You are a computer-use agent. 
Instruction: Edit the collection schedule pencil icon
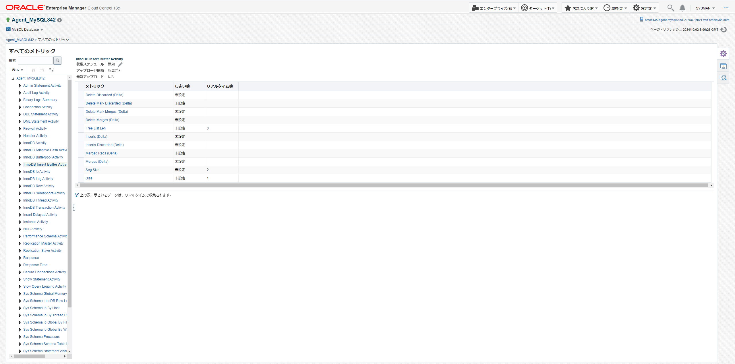[120, 64]
